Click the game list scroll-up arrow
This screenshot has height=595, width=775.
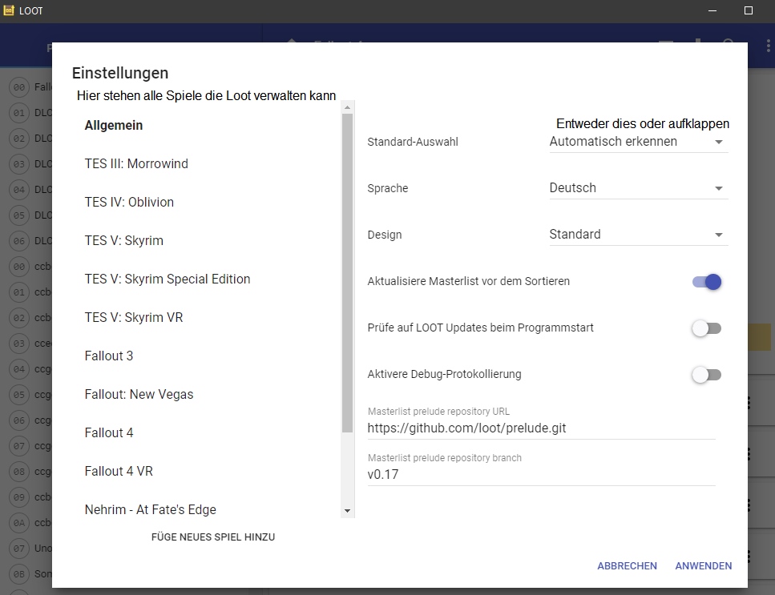347,107
